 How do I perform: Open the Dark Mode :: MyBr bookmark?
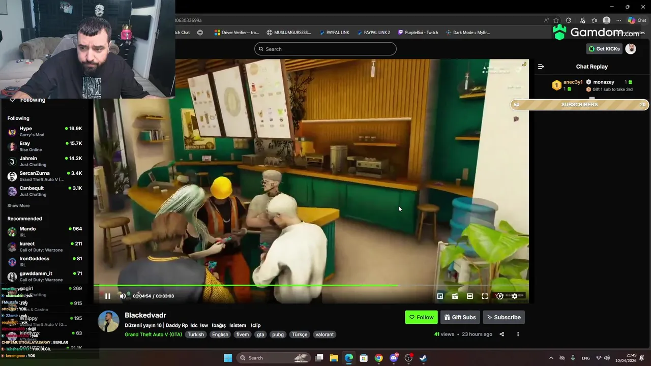[x=468, y=33]
